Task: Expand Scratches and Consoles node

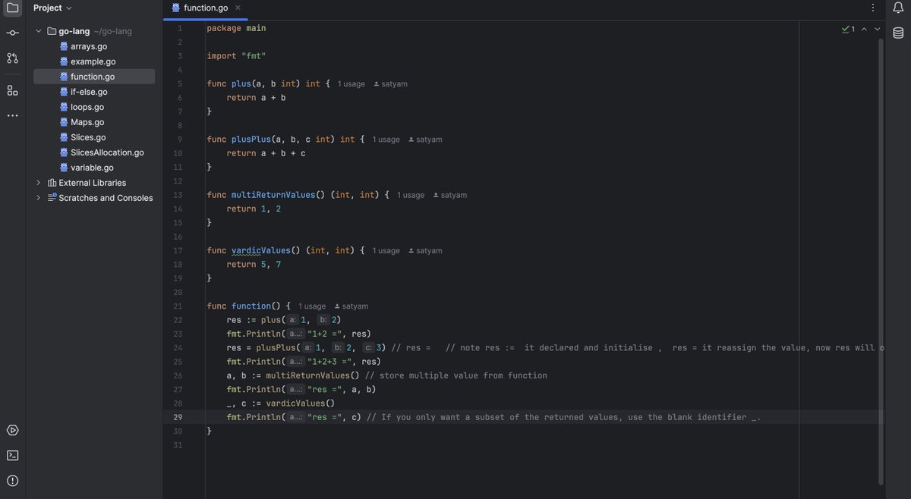Action: pos(39,198)
